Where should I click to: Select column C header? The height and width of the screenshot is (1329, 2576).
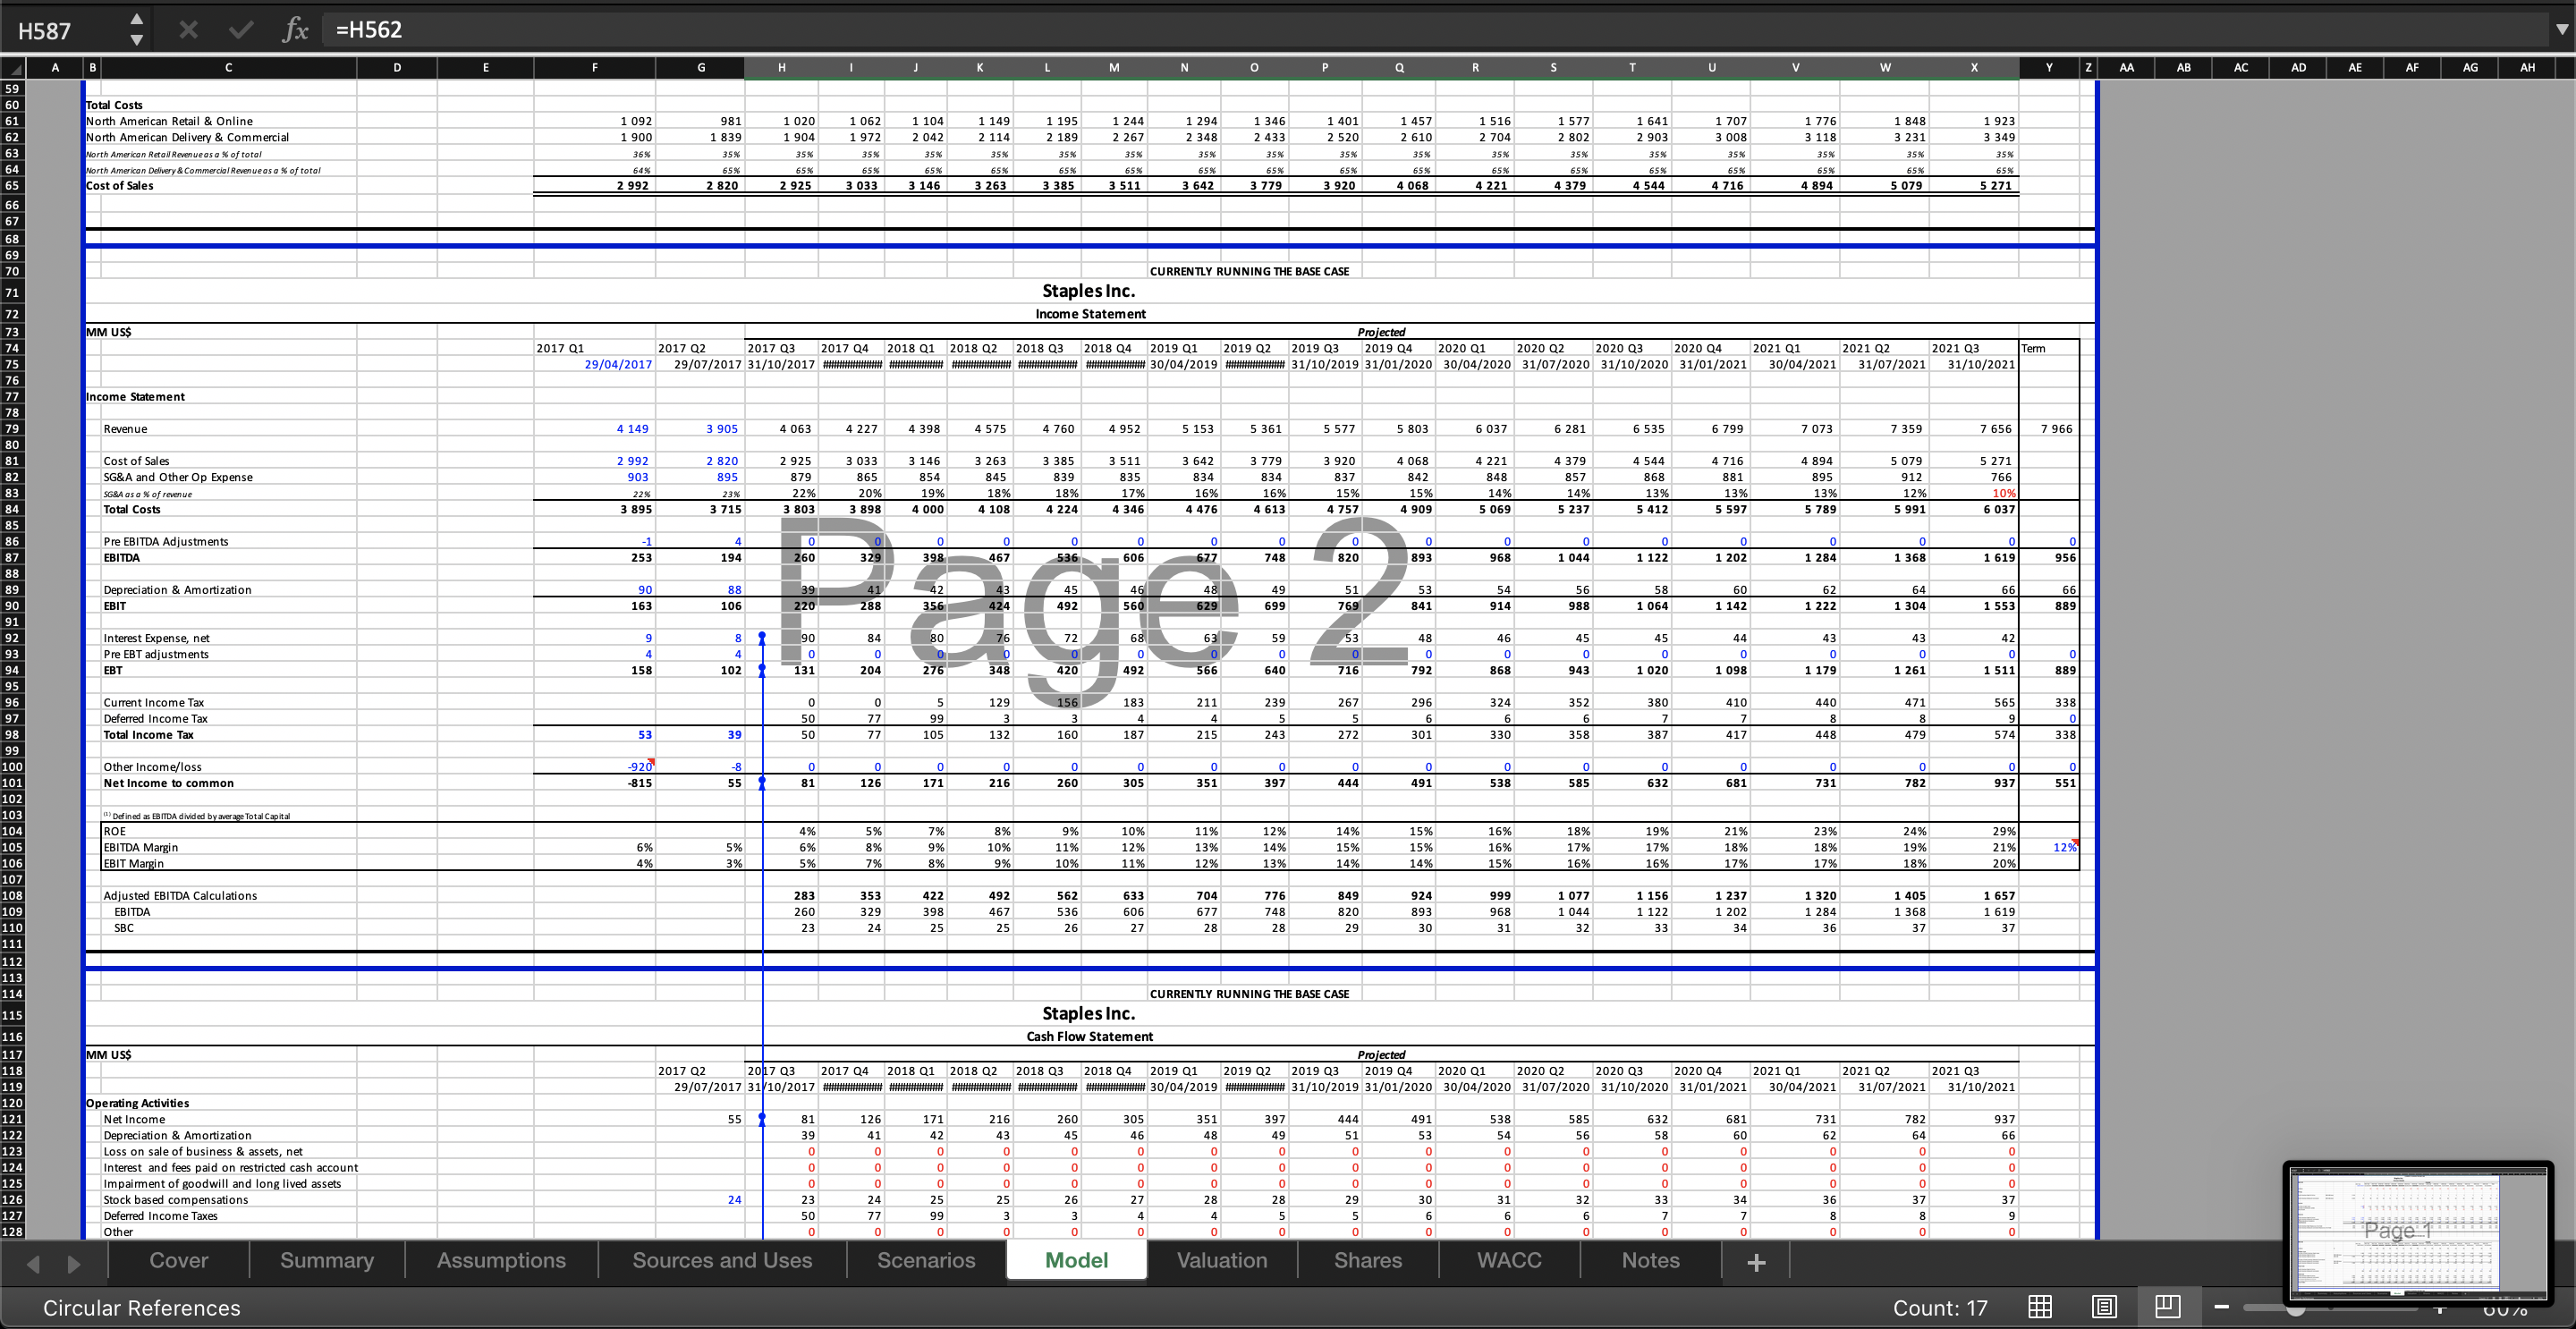[x=228, y=68]
